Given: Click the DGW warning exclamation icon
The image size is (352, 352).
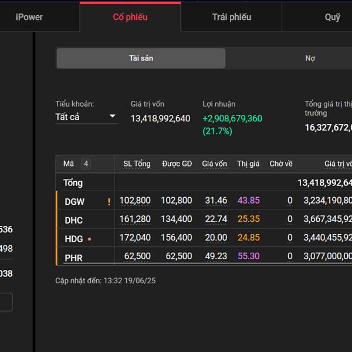Looking at the screenshot, I should (x=109, y=201).
